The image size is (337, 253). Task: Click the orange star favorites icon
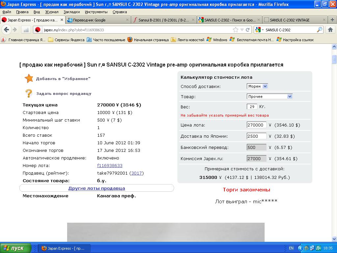coord(29,78)
